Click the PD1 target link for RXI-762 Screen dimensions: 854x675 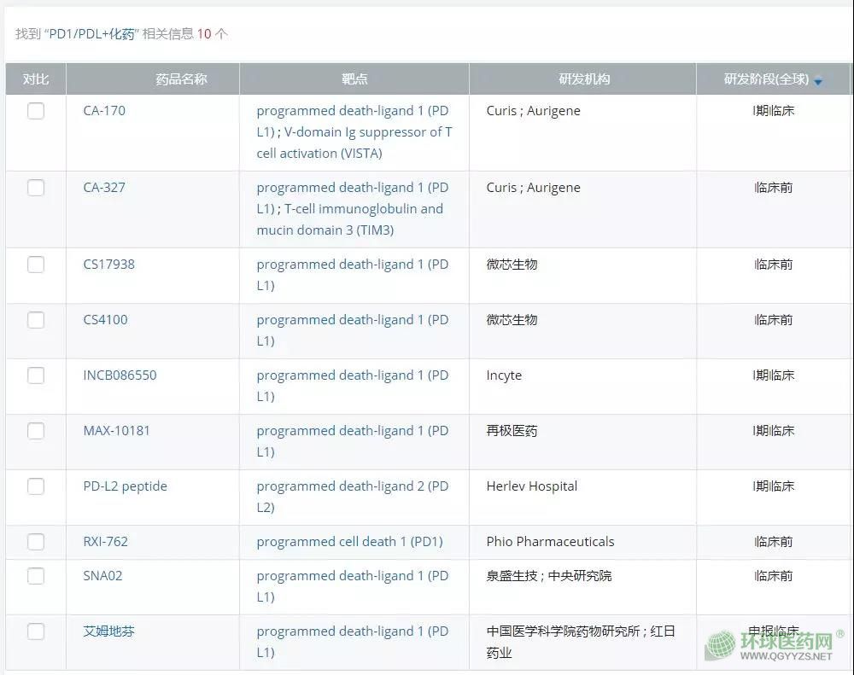point(349,542)
